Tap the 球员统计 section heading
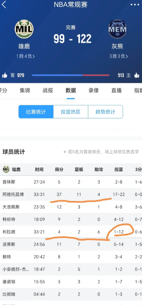Viewport: 142px width, 305px height. click(14, 152)
